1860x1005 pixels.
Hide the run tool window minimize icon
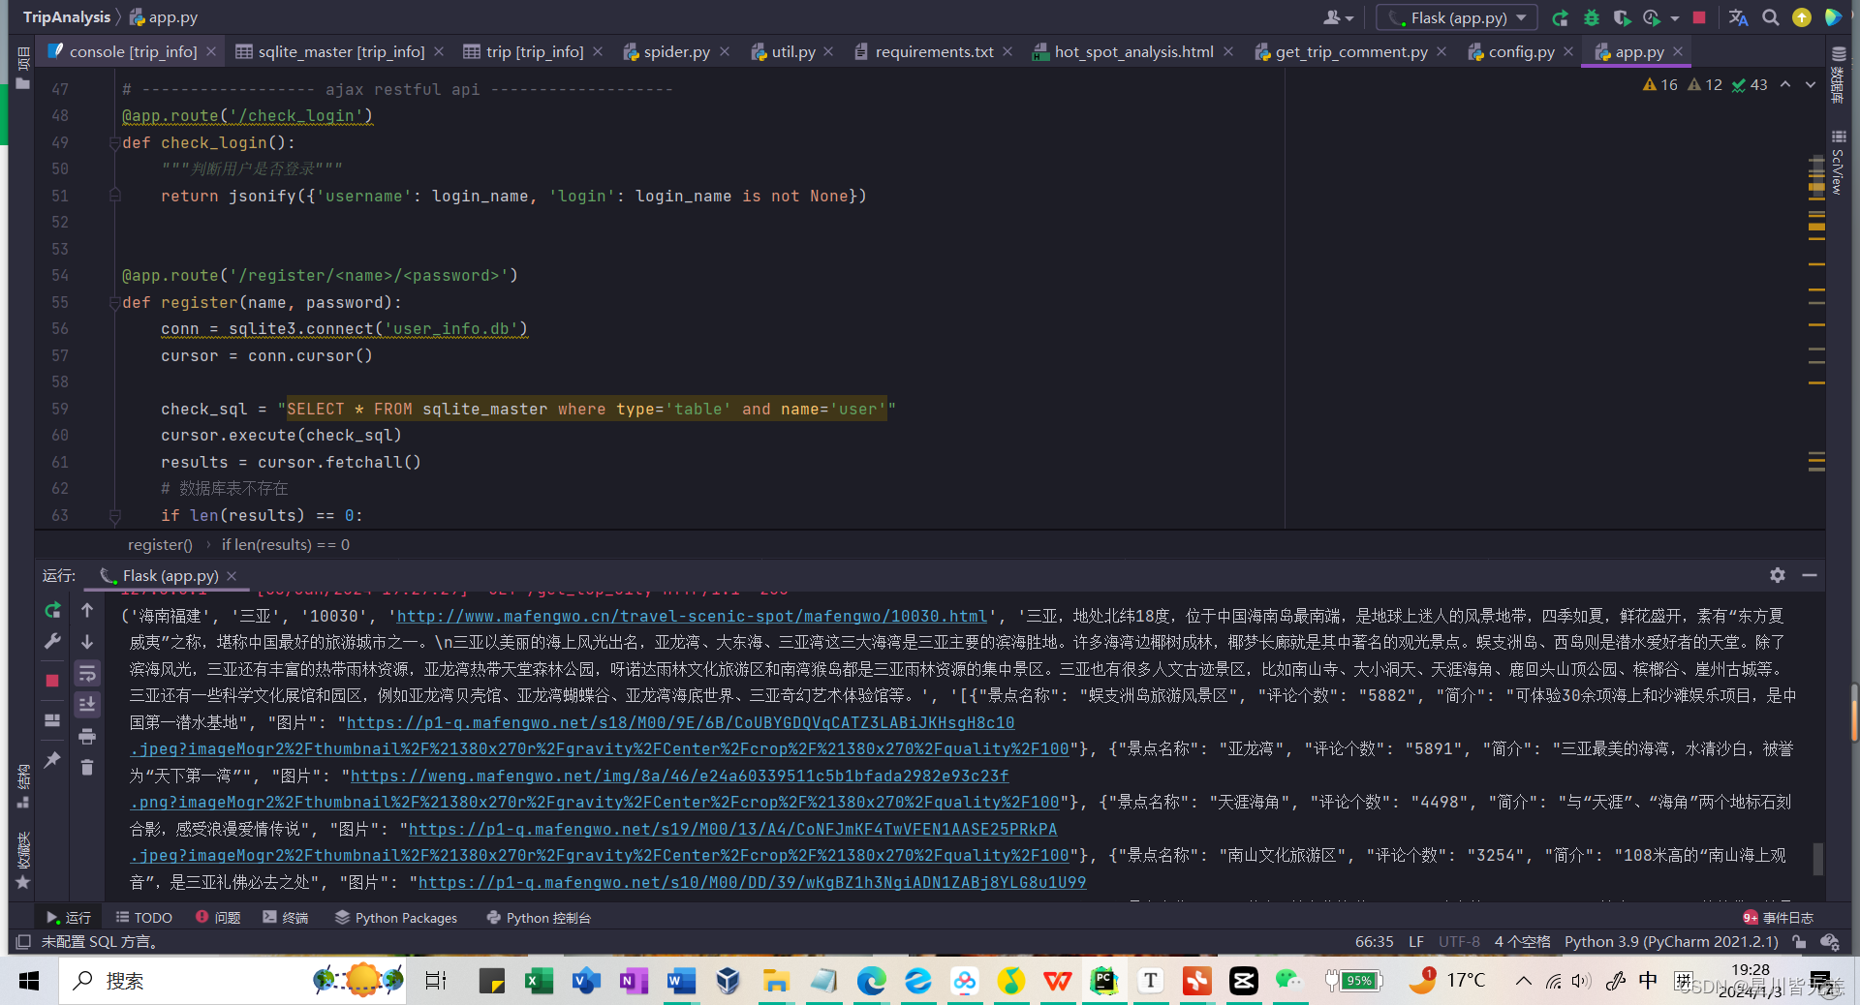(x=1809, y=575)
